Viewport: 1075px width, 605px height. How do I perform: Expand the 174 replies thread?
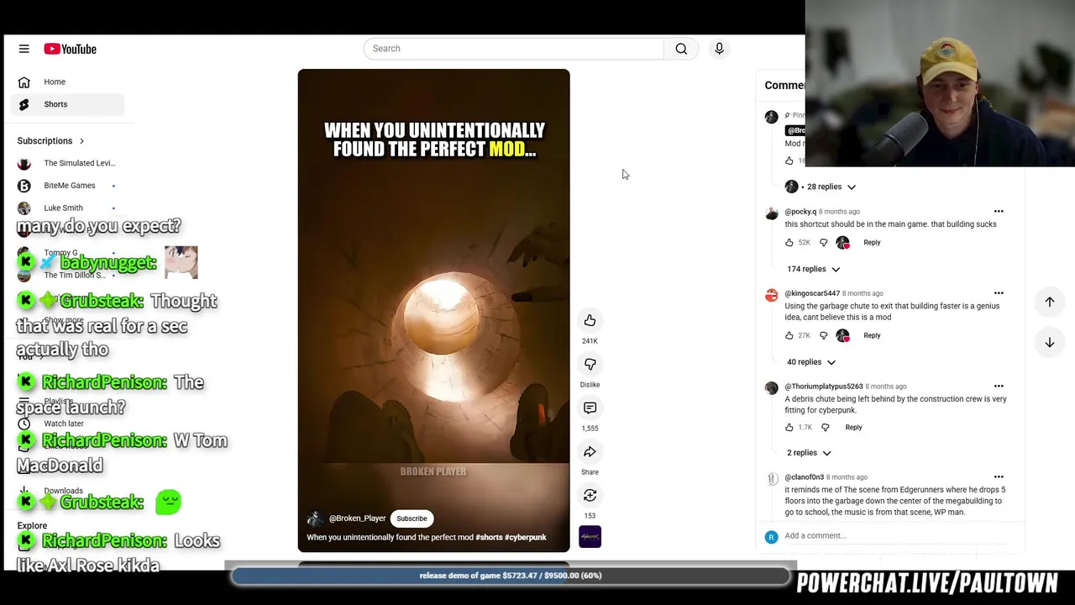pyautogui.click(x=813, y=269)
